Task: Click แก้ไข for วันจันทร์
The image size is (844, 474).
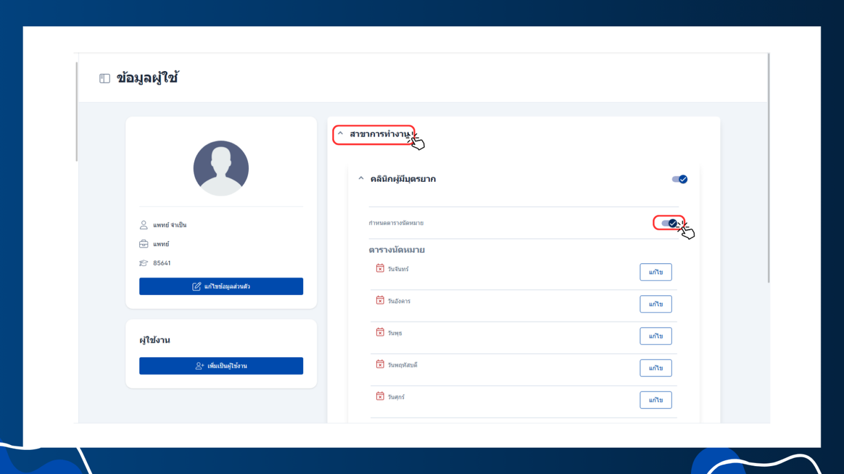Action: pos(656,272)
